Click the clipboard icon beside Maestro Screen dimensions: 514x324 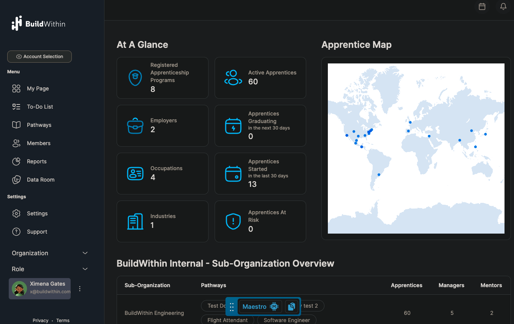tap(291, 306)
